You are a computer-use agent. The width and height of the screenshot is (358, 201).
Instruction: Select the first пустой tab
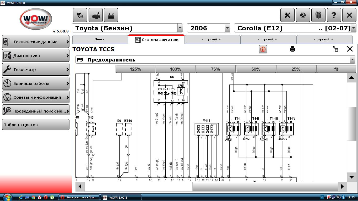pos(213,39)
